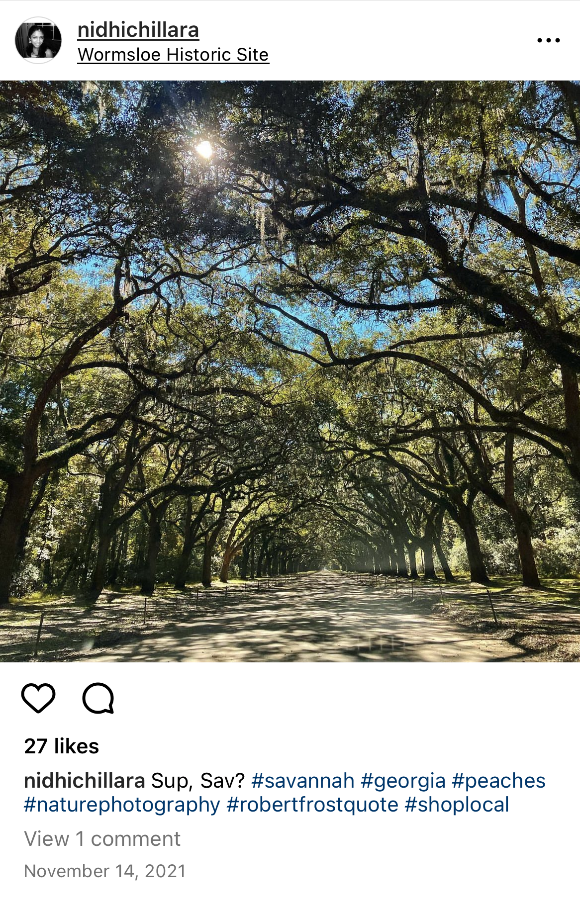
Task: Open nidhichillara's profile picture avatar
Action: [x=38, y=40]
